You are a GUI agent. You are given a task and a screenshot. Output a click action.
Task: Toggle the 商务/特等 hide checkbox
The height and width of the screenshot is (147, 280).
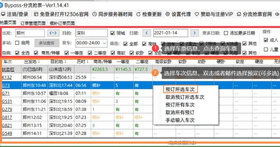[36, 53]
